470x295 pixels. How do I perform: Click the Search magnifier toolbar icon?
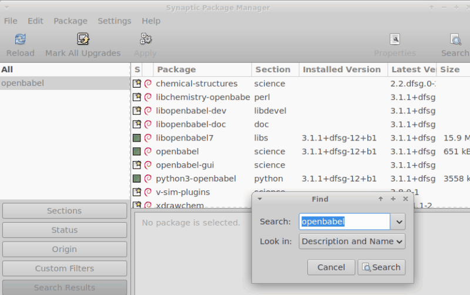click(455, 39)
